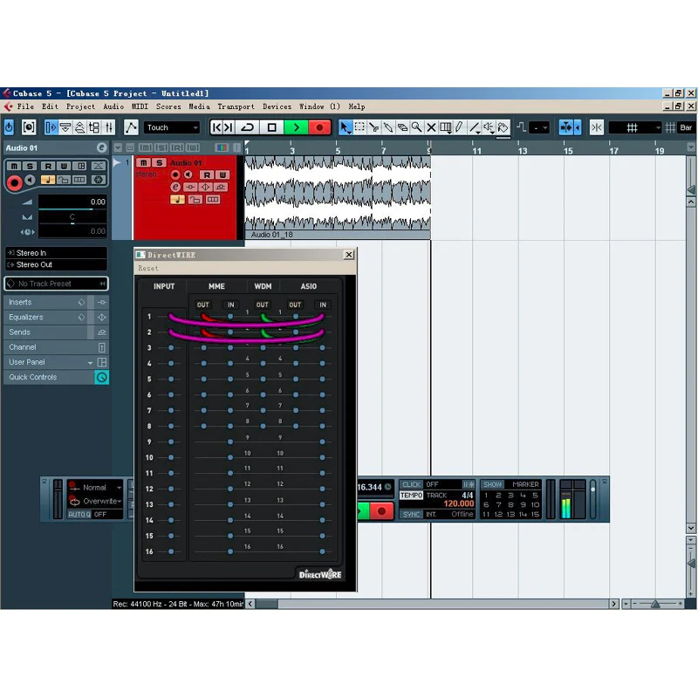Click the pan slider showing C
The image size is (698, 698).
72,217
